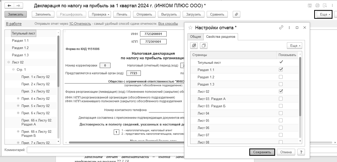This screenshot has height=162, width=337.
Task: Select Раздел 1.1 in the left tree
Action: coord(20,40)
